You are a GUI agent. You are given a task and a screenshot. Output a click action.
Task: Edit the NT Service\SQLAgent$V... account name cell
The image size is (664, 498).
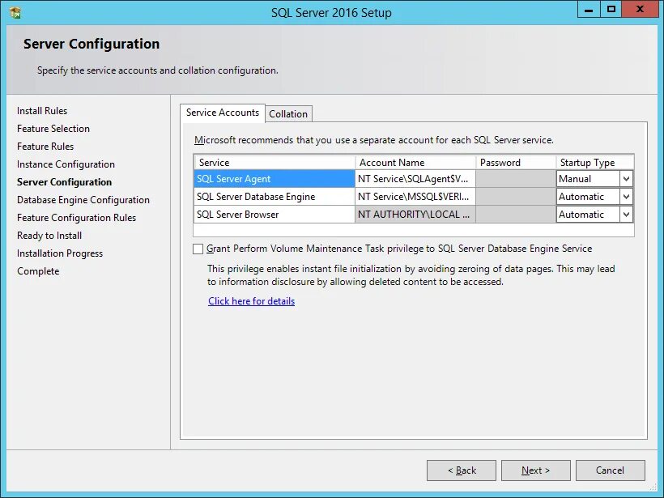pos(415,179)
